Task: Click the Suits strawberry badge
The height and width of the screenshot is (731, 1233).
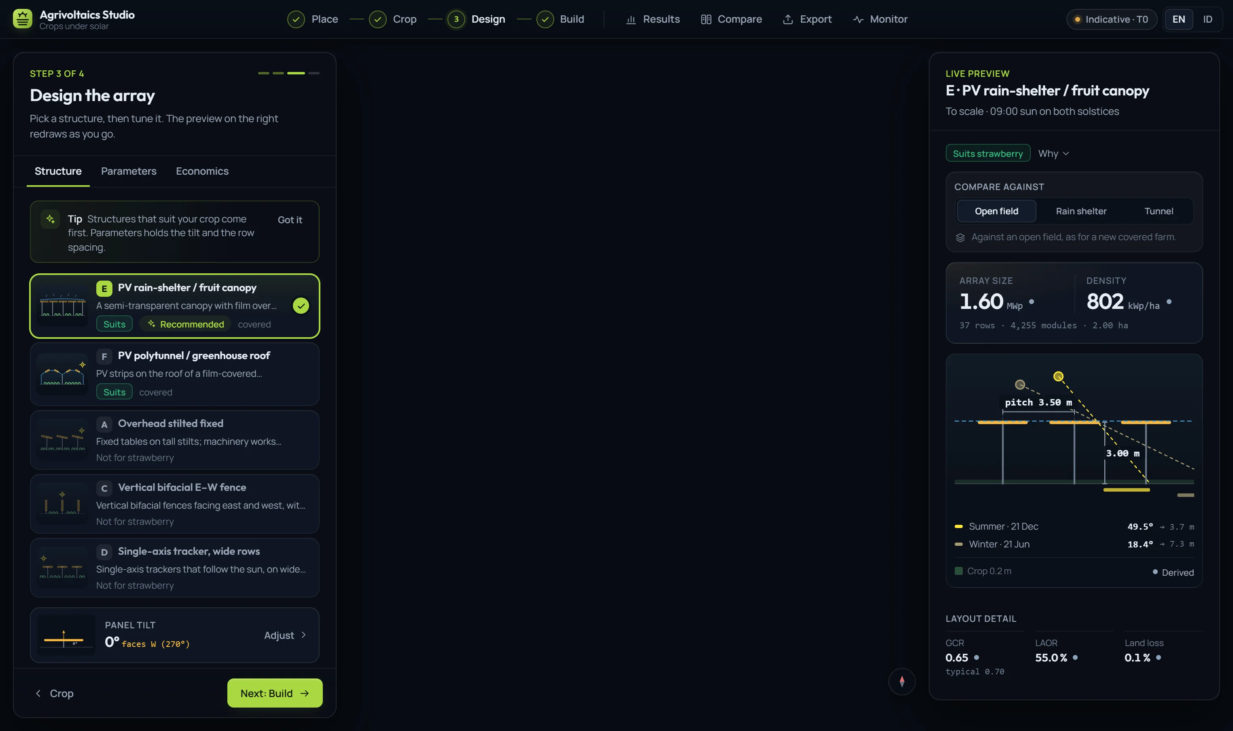Action: [987, 153]
